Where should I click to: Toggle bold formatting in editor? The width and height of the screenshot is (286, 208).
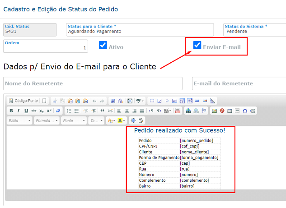11,111
